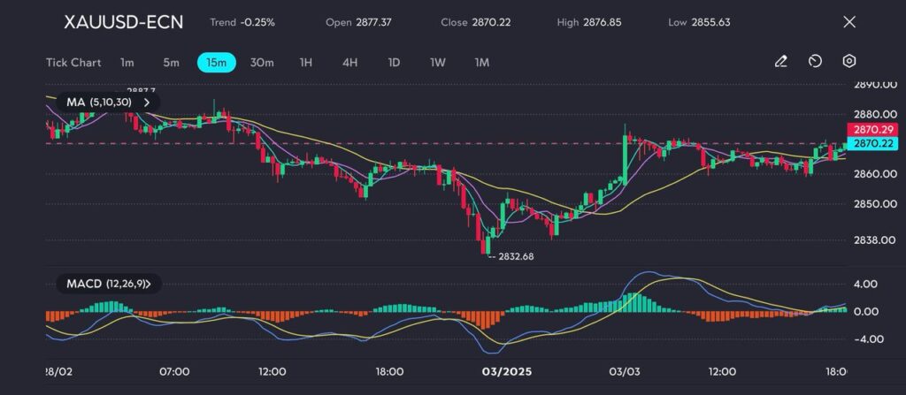
Task: Expand the MA (5,10,30) indicator chevron
Action: (x=147, y=103)
